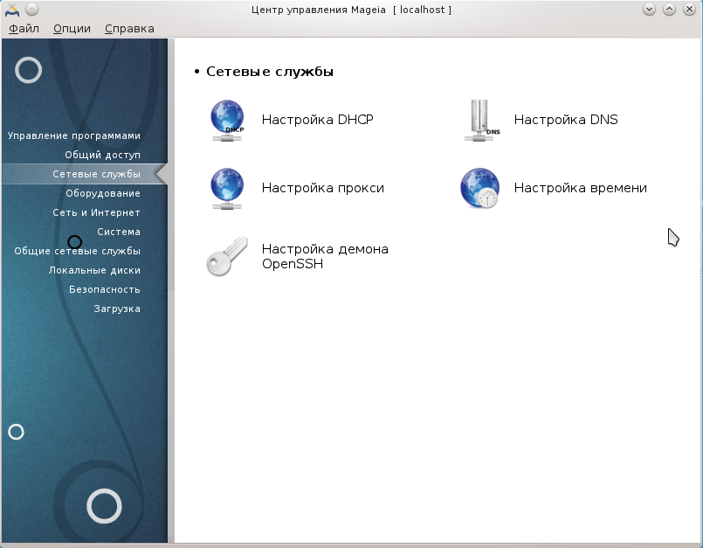
Task: Select the Загрузка sidebar item
Action: [117, 309]
